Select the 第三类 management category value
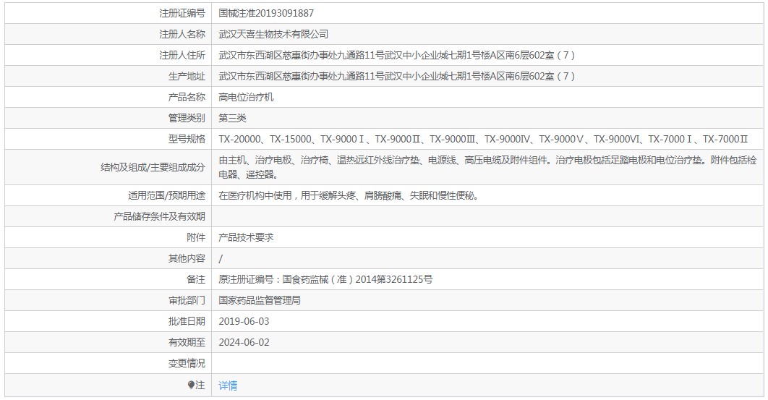The image size is (768, 400). pos(232,118)
